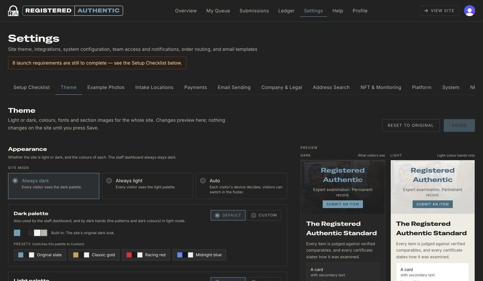Open the System tab
This screenshot has height=281, width=483.
point(451,87)
